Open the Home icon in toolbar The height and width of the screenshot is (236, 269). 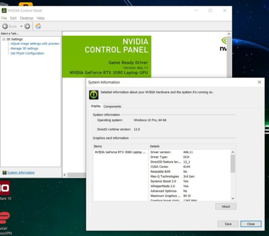coord(38,26)
